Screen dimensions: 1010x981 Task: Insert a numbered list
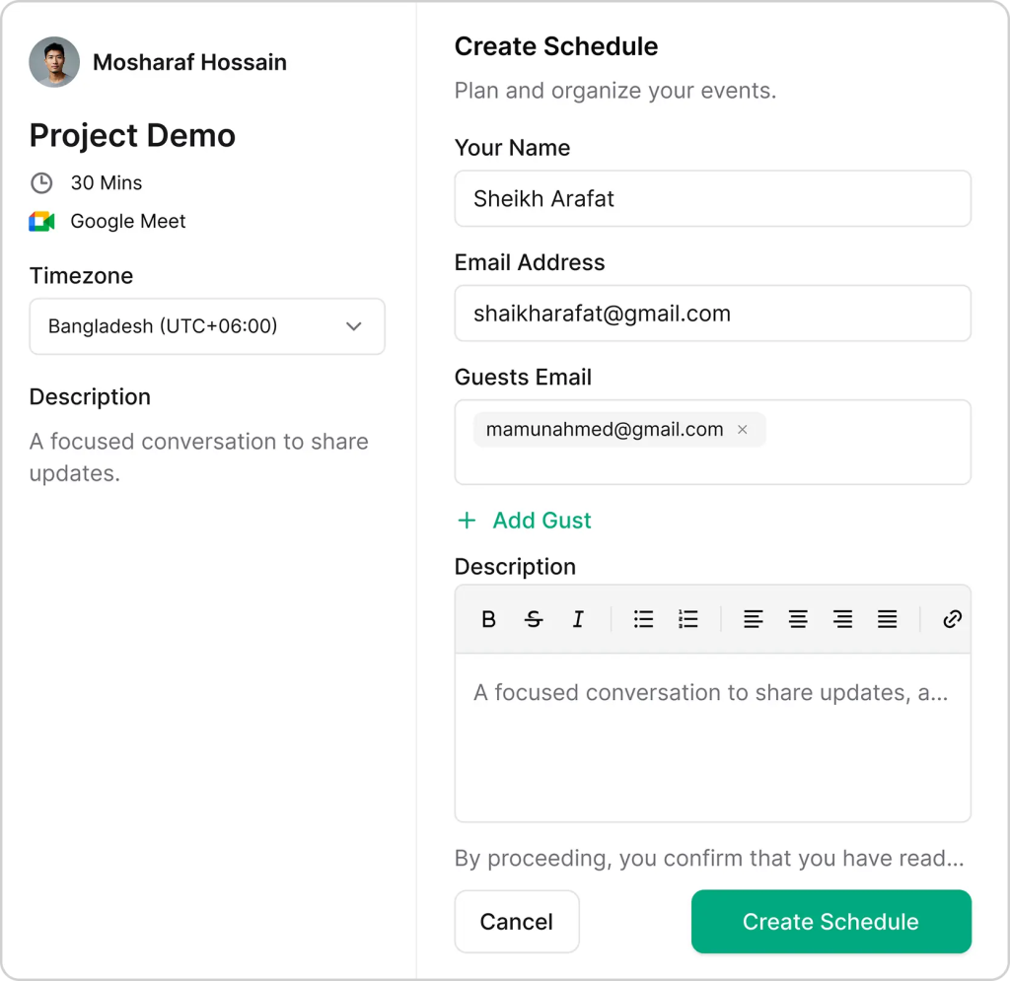click(688, 619)
